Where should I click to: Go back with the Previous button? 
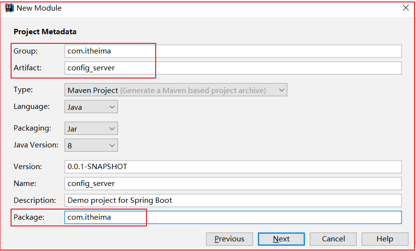[229, 239]
